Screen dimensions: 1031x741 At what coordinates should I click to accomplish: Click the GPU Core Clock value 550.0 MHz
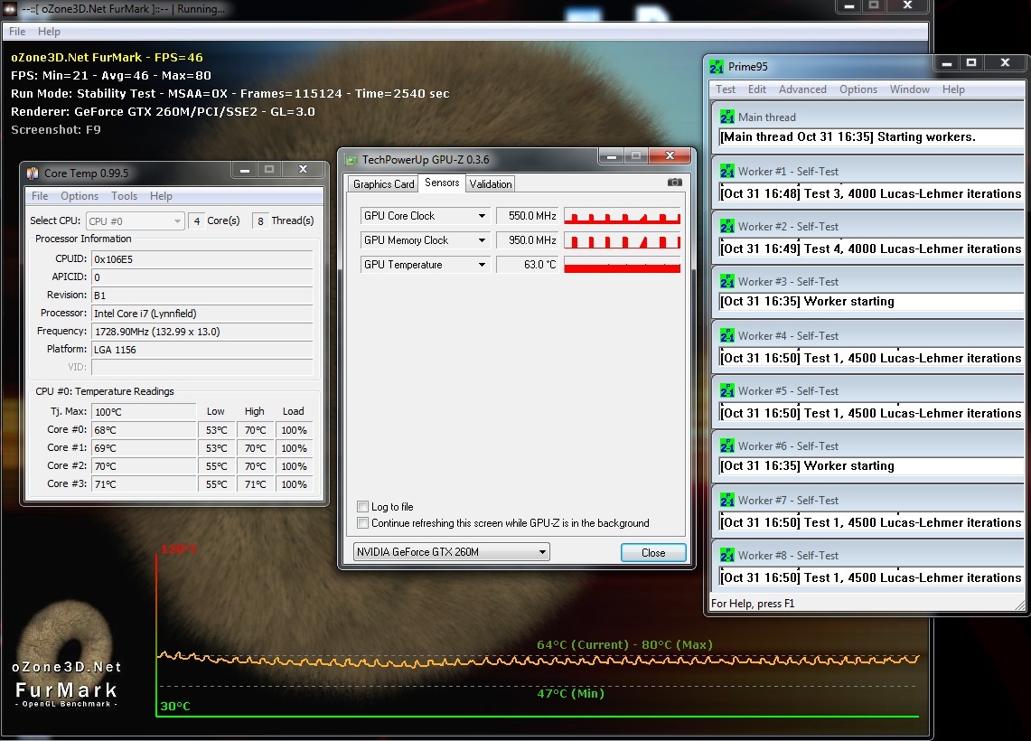(x=528, y=216)
